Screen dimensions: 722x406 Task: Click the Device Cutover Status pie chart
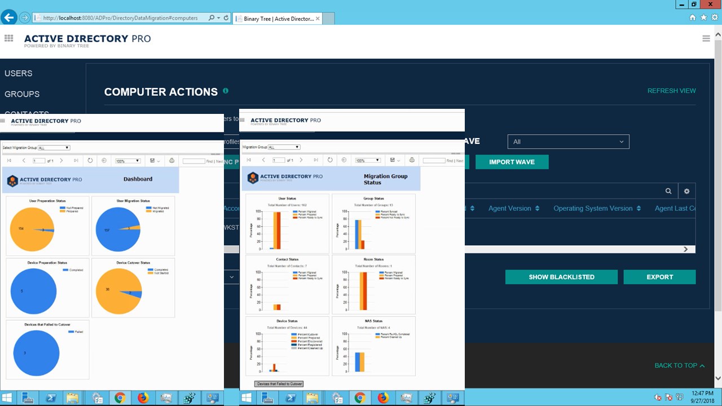coord(119,292)
